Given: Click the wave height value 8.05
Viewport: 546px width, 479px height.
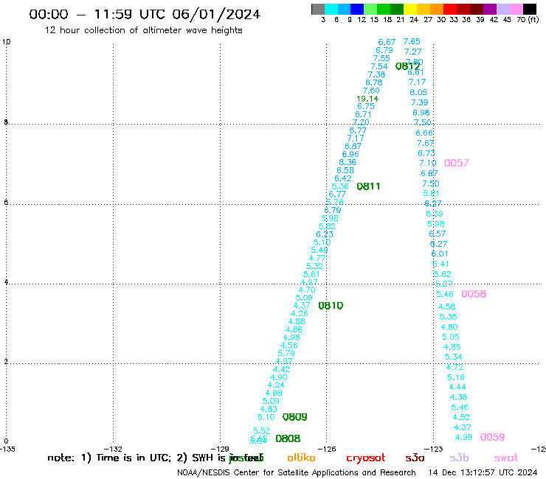Looking at the screenshot, I should point(418,92).
